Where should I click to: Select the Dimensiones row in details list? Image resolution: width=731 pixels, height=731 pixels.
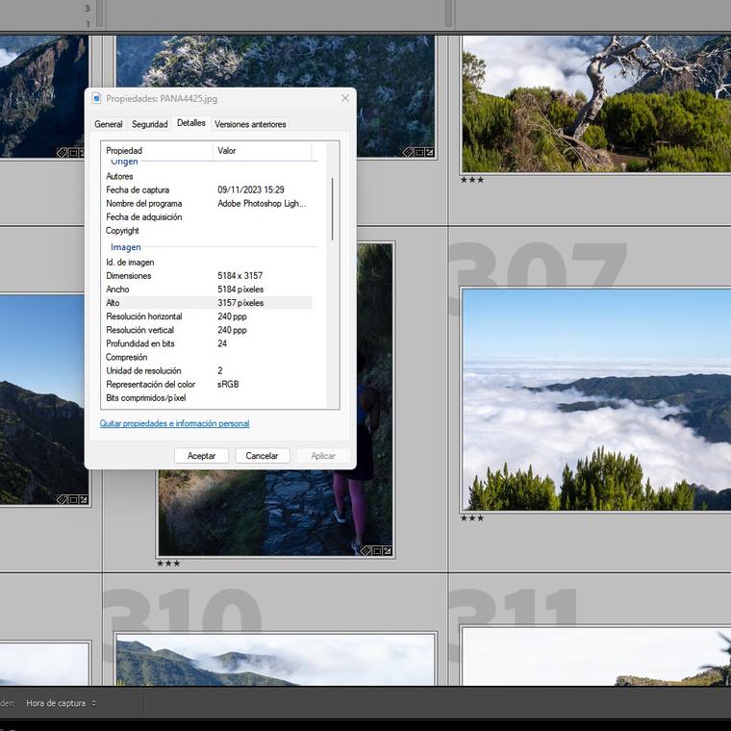point(206,276)
